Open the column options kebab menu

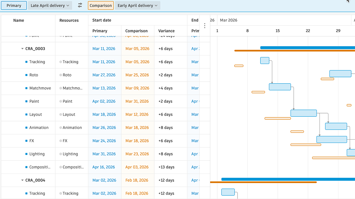point(205,26)
